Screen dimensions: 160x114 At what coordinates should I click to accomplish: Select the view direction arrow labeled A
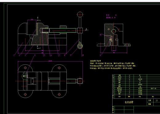86,30
